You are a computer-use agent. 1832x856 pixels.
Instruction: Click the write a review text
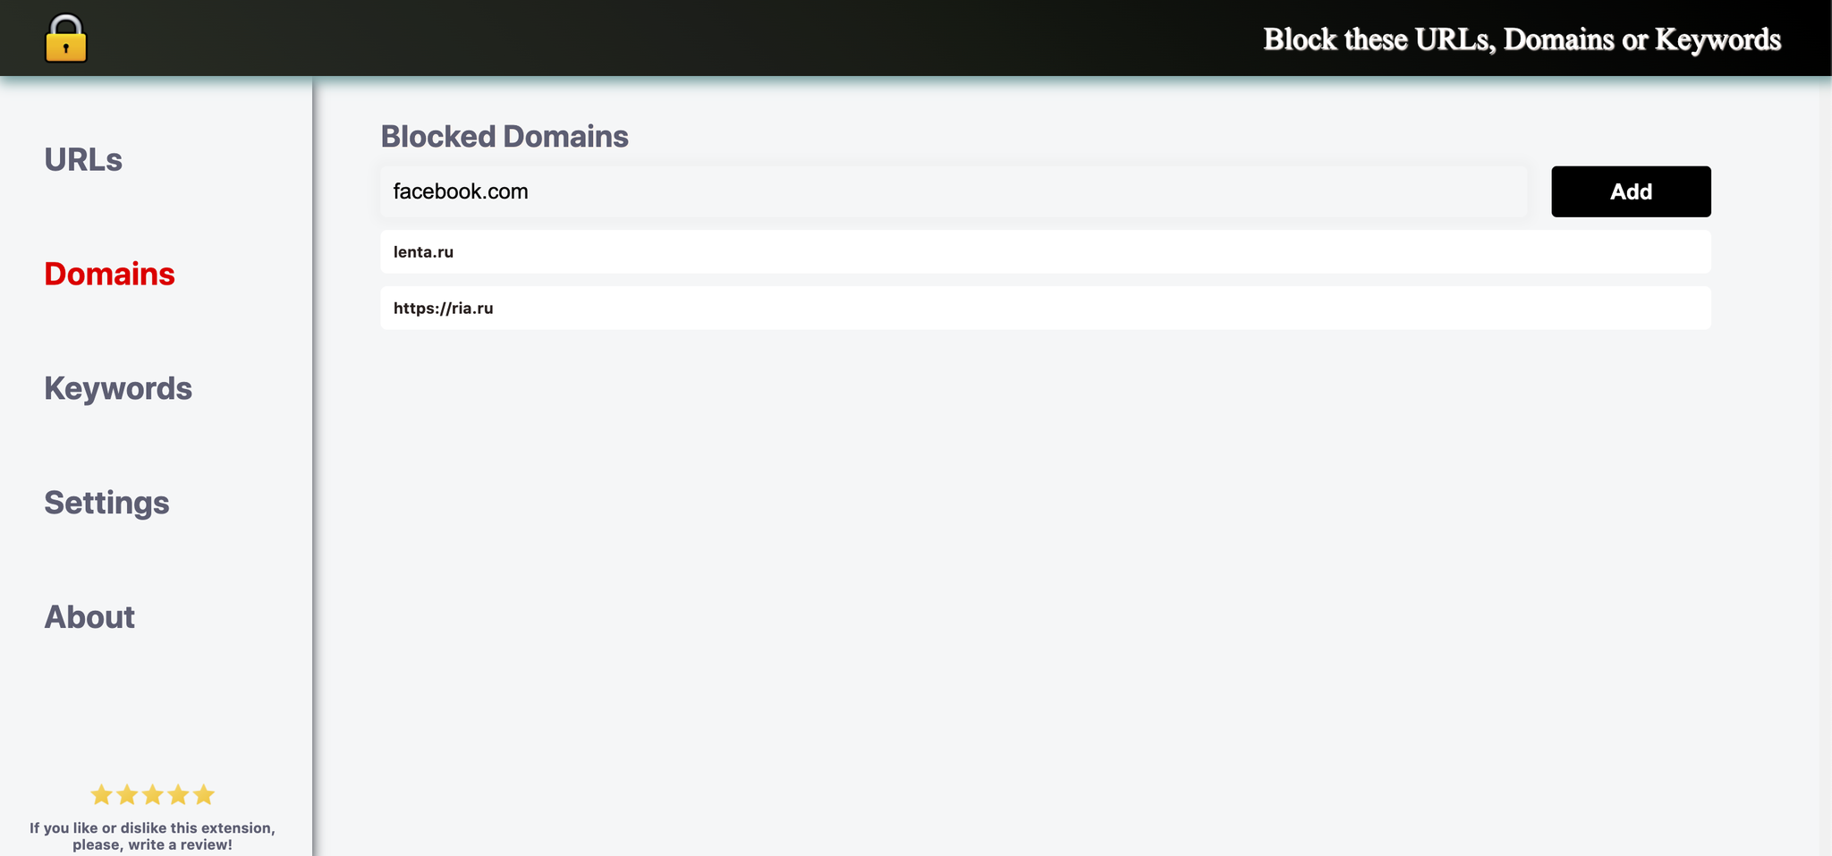(x=152, y=836)
